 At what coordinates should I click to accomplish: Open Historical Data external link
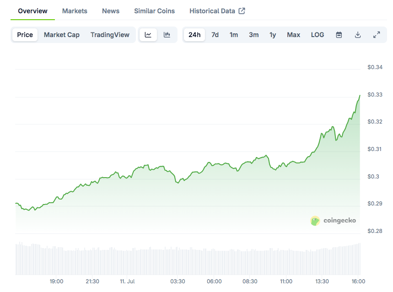tap(217, 11)
